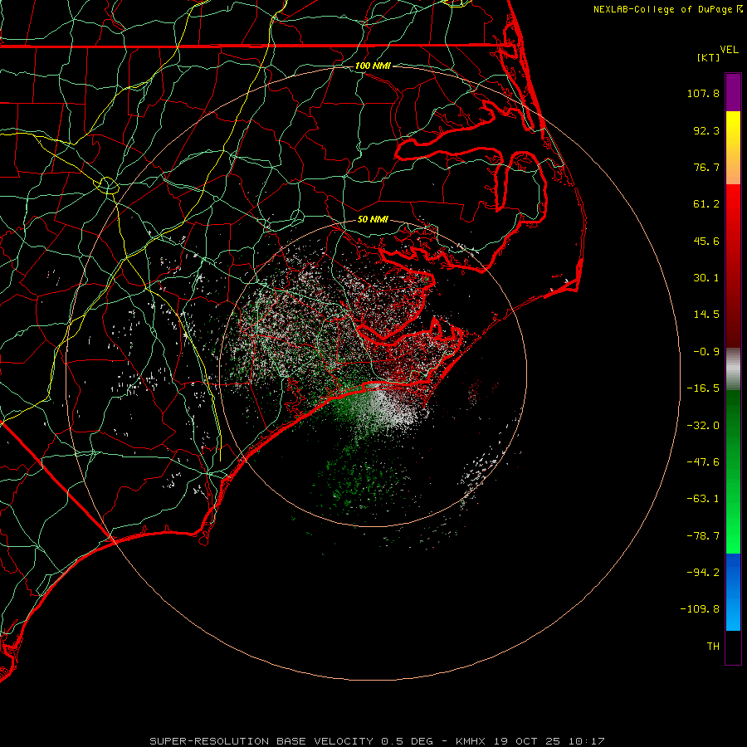747x747 pixels.
Task: Click the -0.9 velocity scale value
Action: (x=706, y=352)
